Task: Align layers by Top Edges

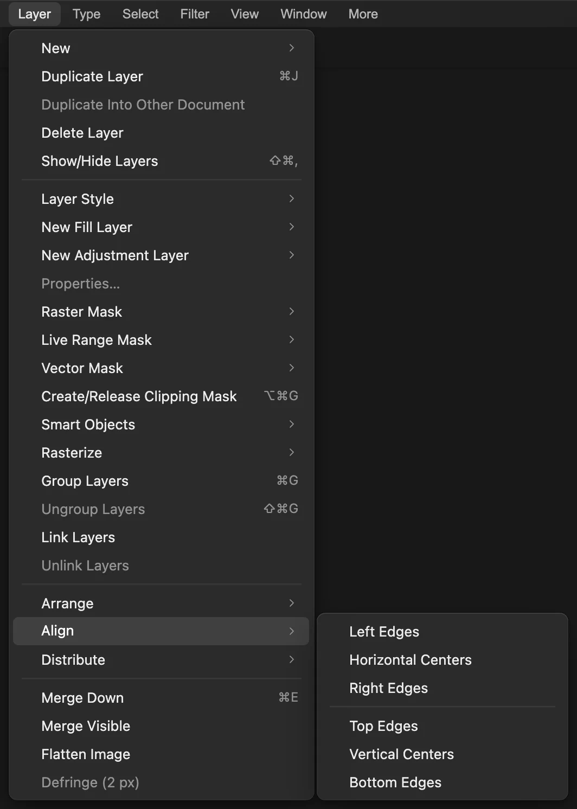Action: click(442, 726)
